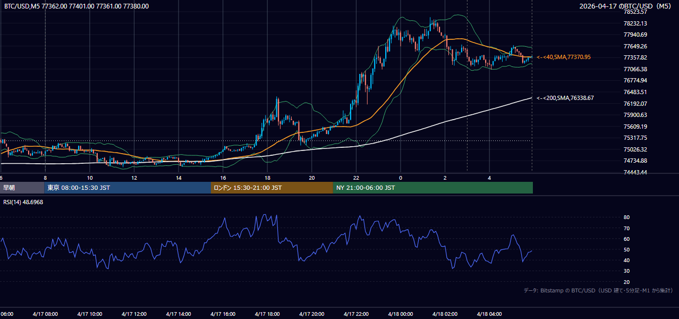This screenshot has height=319, width=679.
Task: Click hour tick 16 under price chart
Action: [223, 178]
